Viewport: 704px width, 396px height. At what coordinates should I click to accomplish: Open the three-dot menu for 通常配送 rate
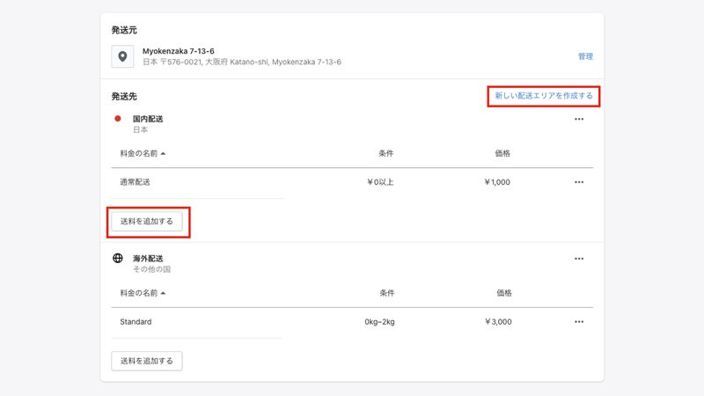(x=579, y=182)
